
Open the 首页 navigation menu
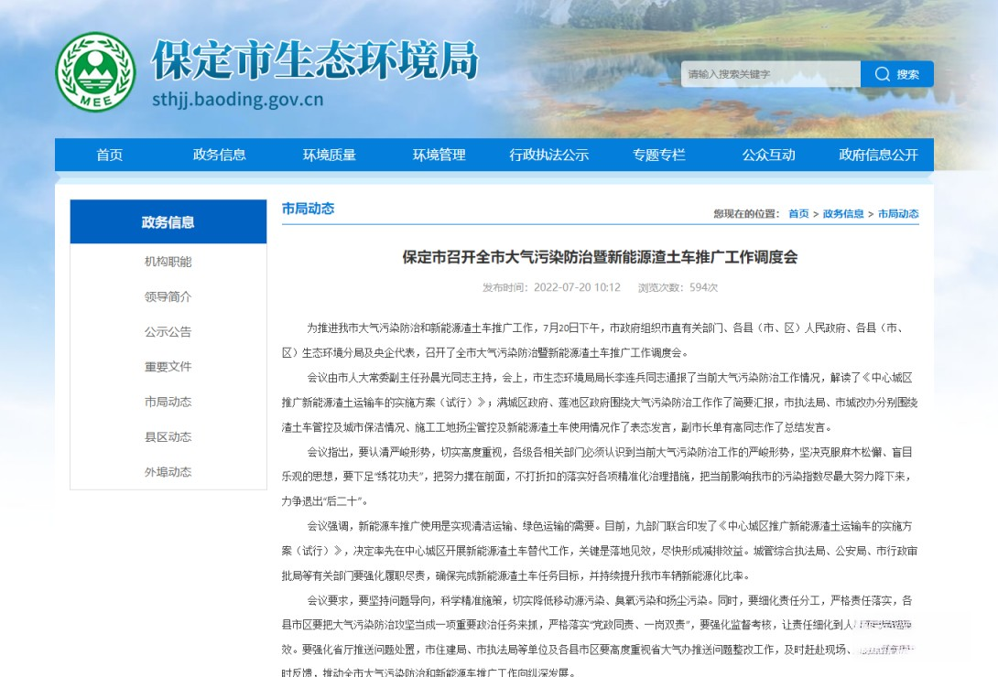tap(109, 155)
